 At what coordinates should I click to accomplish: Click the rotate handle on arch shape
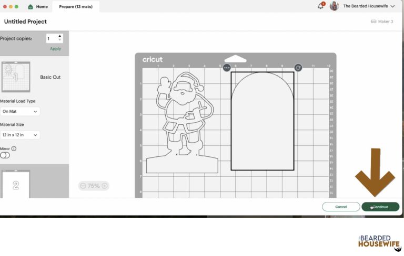coord(298,68)
